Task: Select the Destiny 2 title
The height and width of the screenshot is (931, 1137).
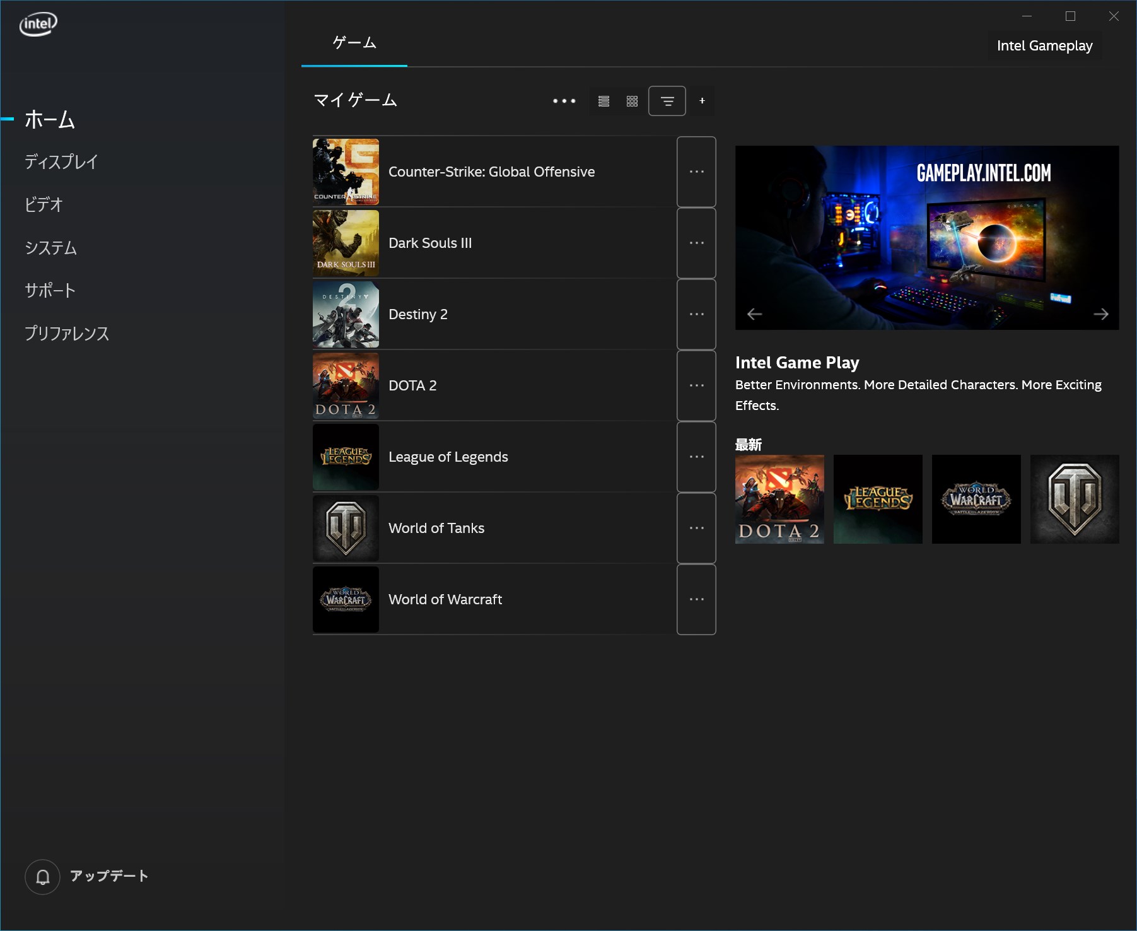Action: tap(418, 314)
